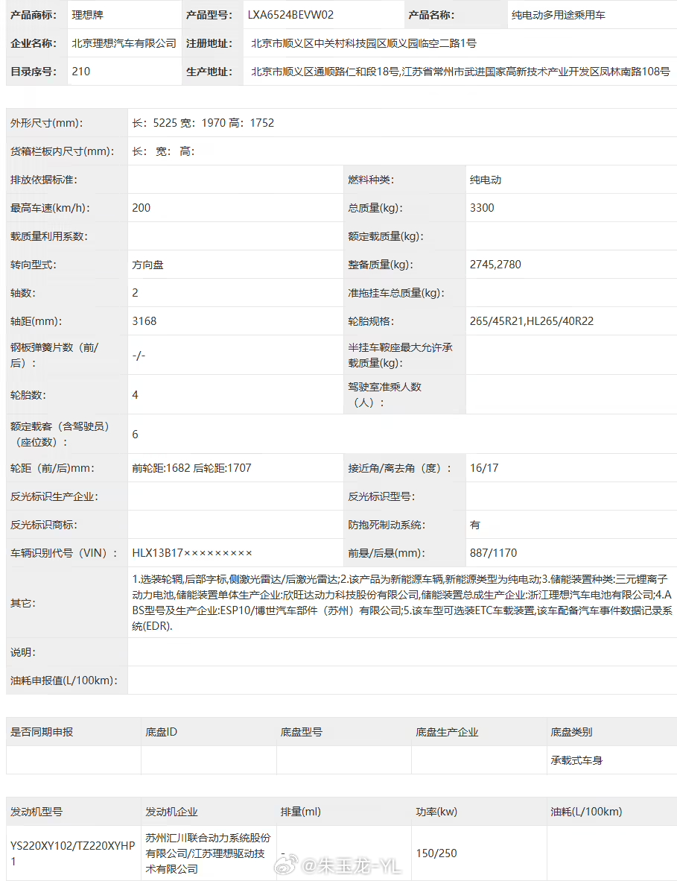Click the 底盘ID column header
The image size is (677, 881).
point(161,732)
